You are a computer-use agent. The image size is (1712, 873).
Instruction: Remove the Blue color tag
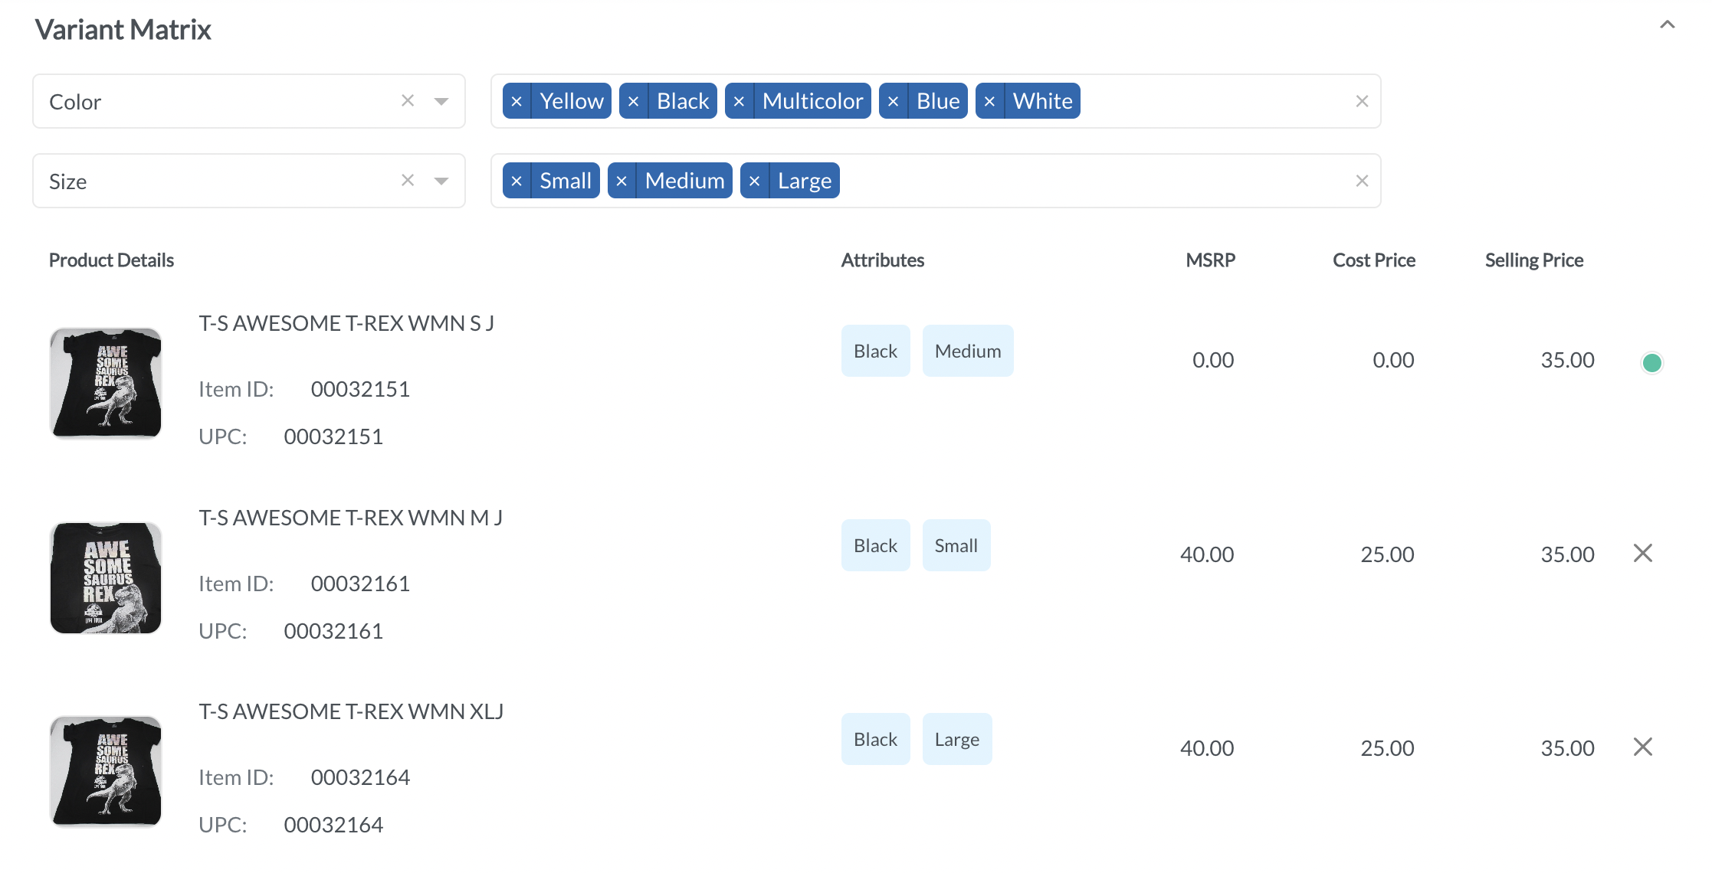point(894,101)
